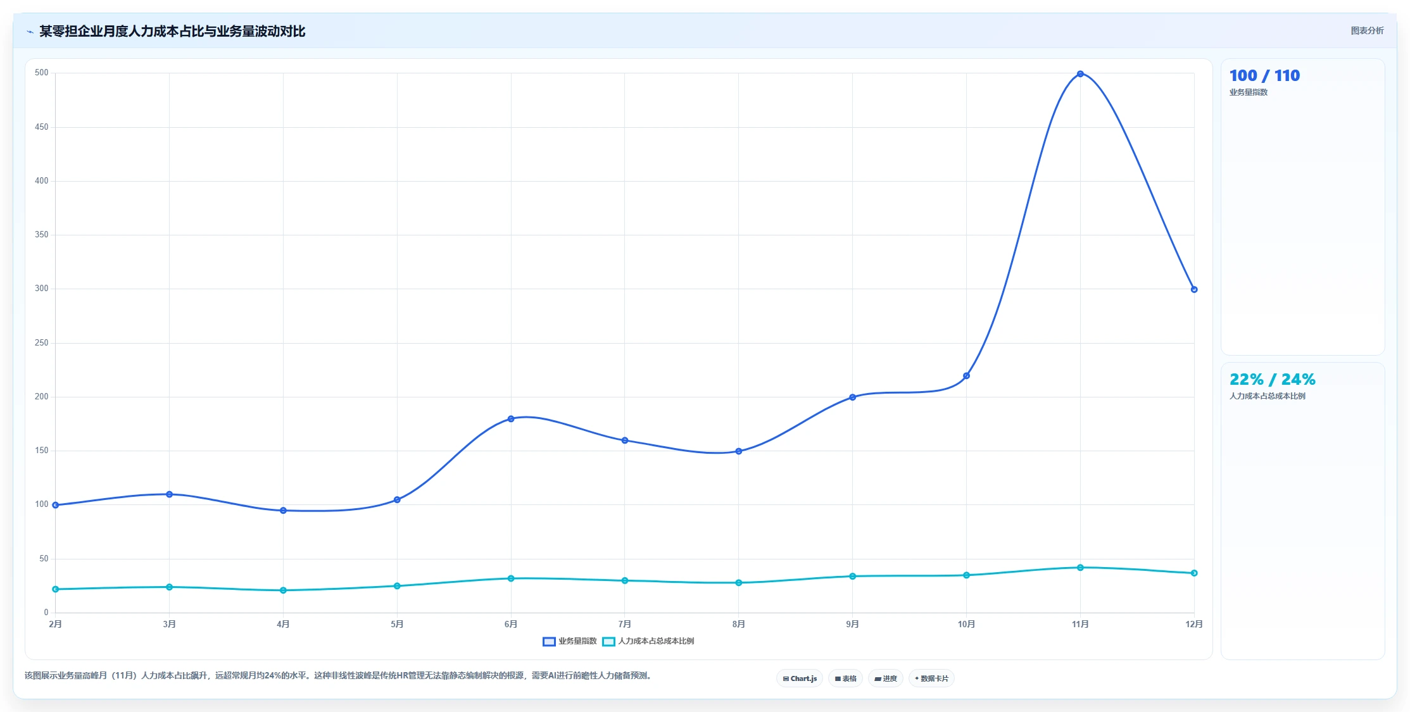Click the 11月 labor cost ratio point
The image size is (1410, 712).
coord(1080,568)
